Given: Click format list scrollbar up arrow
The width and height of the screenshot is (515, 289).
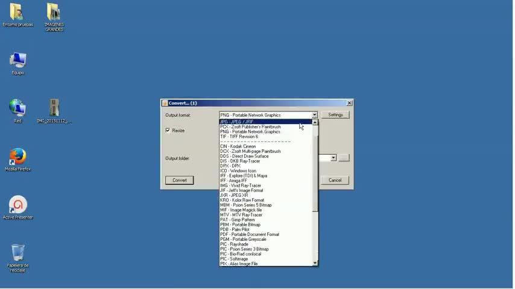Looking at the screenshot, I should [x=315, y=122].
